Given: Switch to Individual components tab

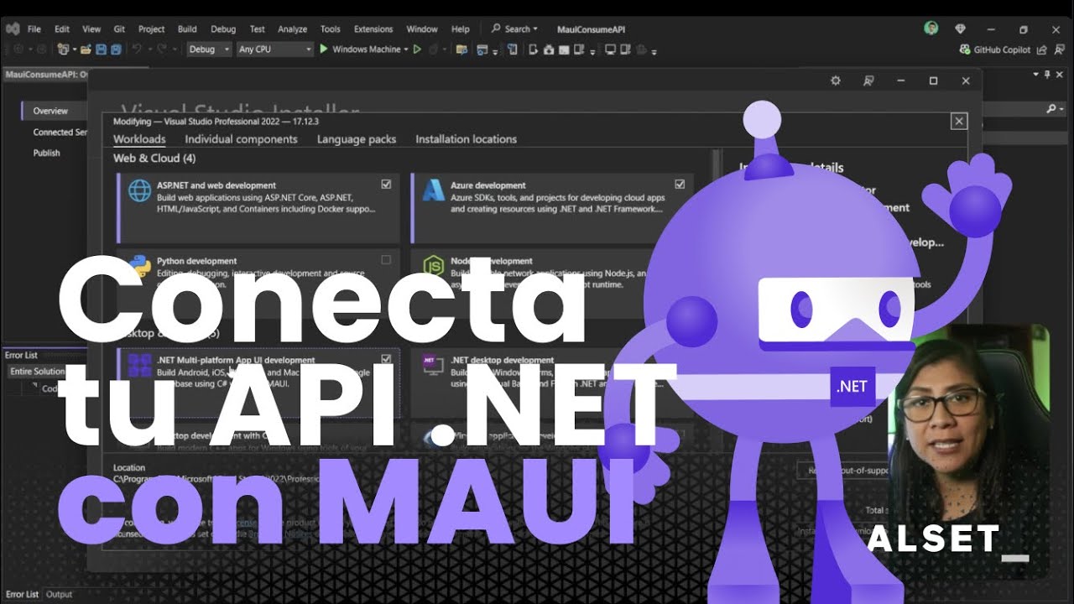Looking at the screenshot, I should tap(241, 139).
